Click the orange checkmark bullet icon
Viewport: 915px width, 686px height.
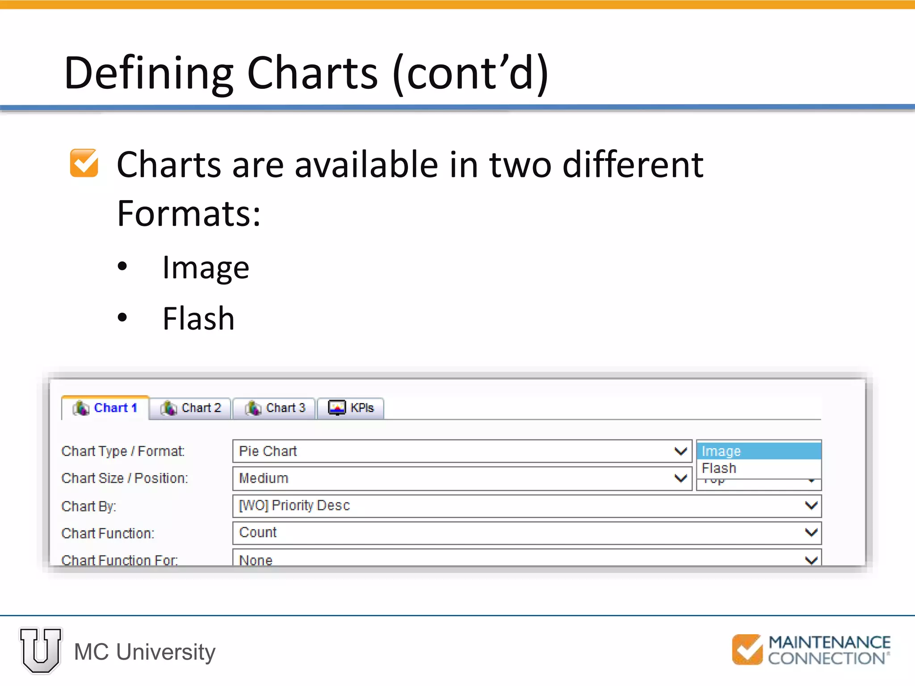tap(84, 163)
